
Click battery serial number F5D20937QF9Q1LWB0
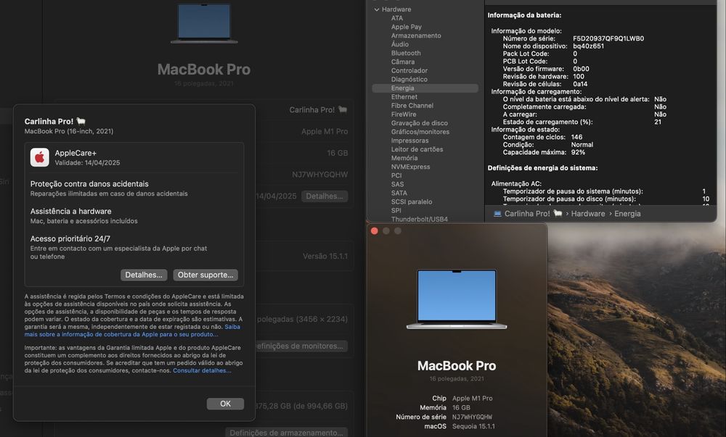point(608,39)
